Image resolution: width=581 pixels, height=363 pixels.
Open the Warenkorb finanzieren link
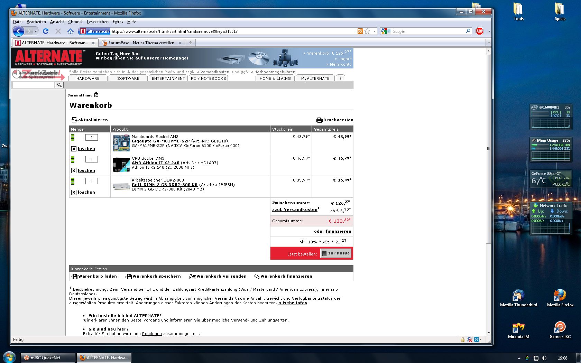[x=286, y=276]
